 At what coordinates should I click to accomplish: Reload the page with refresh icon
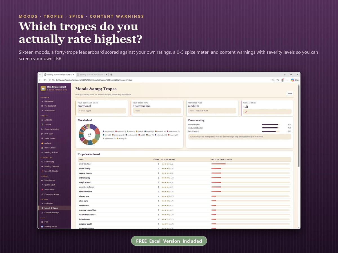point(45,80)
